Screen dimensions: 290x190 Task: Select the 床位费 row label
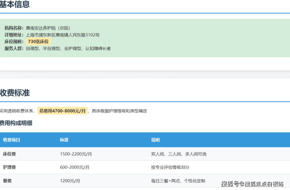tap(9, 154)
